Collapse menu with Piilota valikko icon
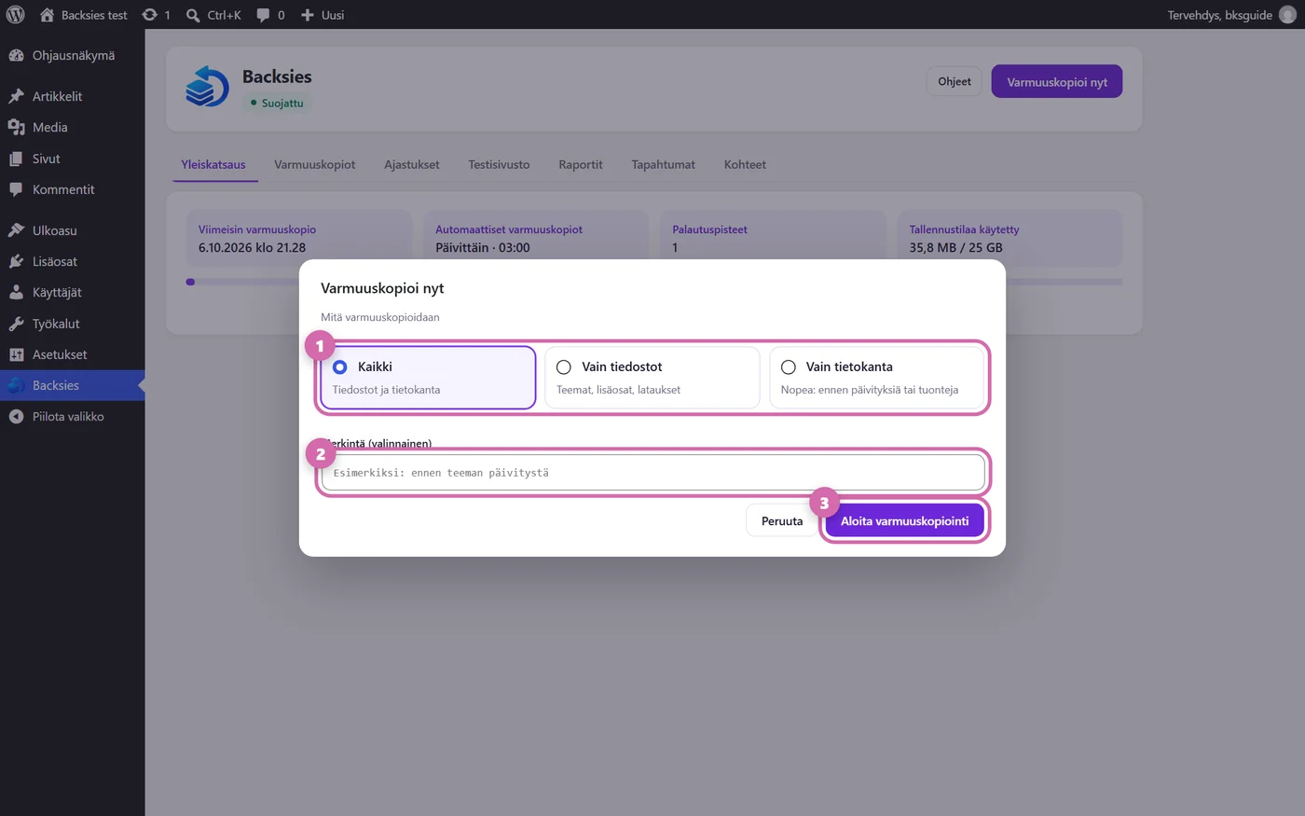1305x816 pixels. coord(16,416)
